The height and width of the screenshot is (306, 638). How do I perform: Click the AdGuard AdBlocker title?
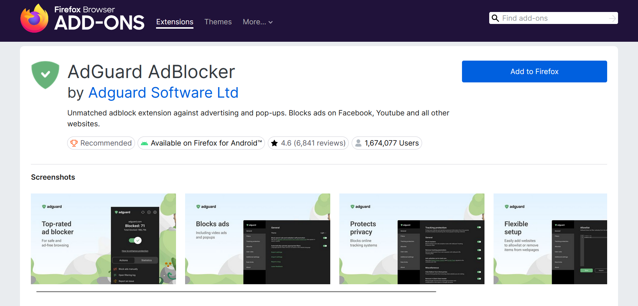[151, 72]
